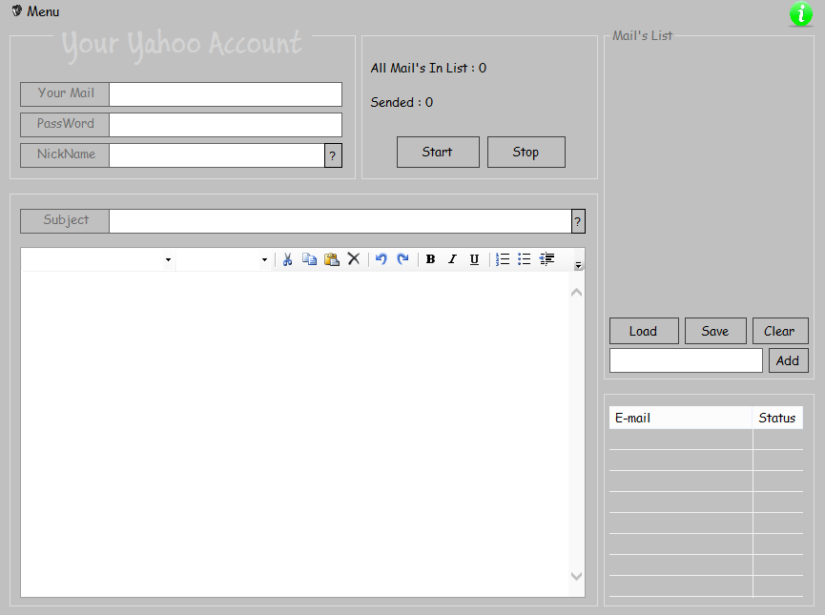The height and width of the screenshot is (615, 825).
Task: Click the "Your Mail" label
Action: point(66,93)
